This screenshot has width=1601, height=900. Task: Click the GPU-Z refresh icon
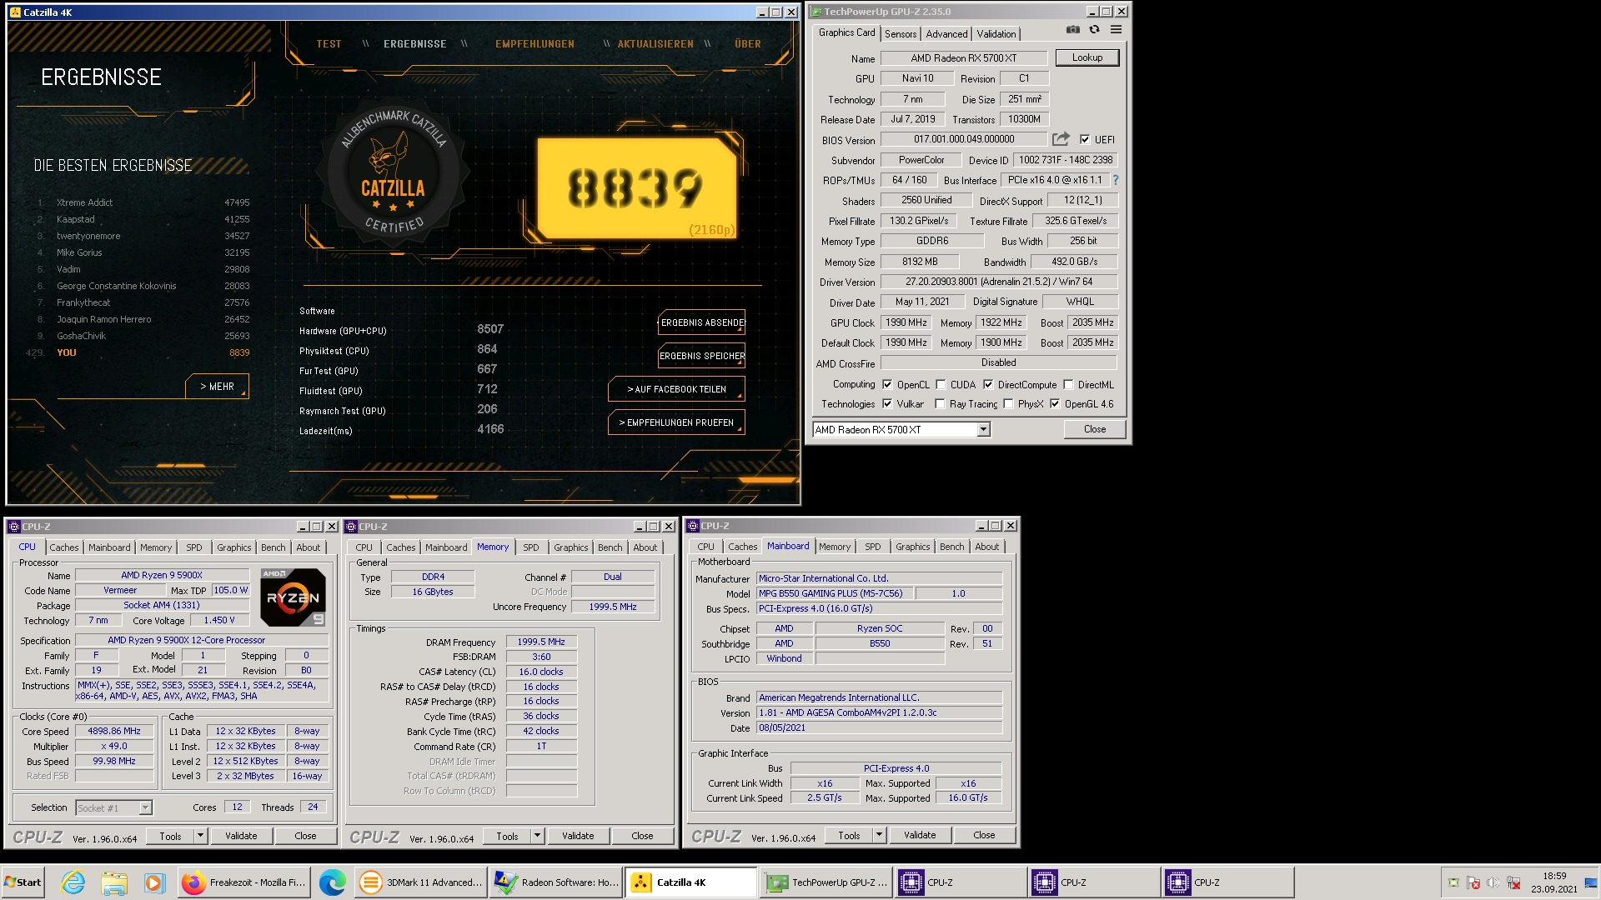point(1094,30)
